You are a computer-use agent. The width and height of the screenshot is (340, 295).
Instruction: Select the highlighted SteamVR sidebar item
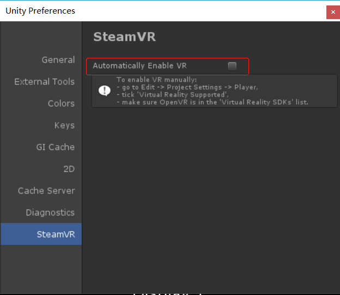click(55, 234)
